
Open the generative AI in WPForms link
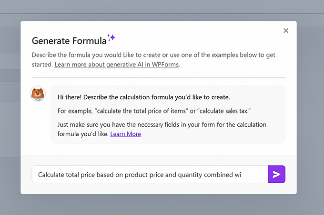point(117,65)
